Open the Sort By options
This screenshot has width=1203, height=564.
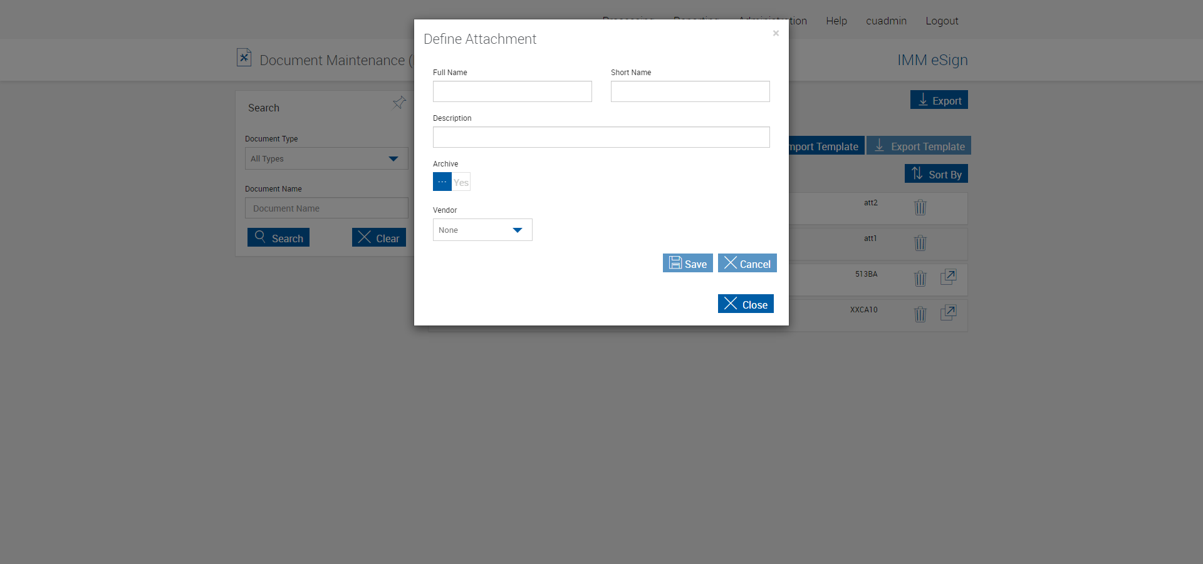point(936,173)
